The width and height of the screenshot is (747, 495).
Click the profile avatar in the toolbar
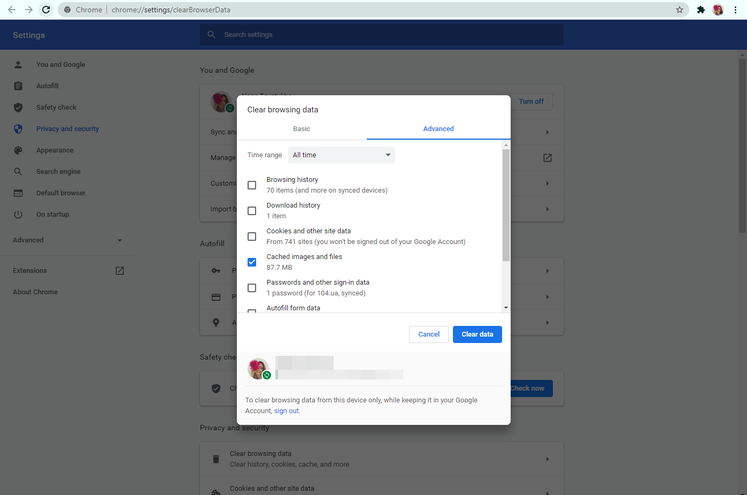coord(718,10)
